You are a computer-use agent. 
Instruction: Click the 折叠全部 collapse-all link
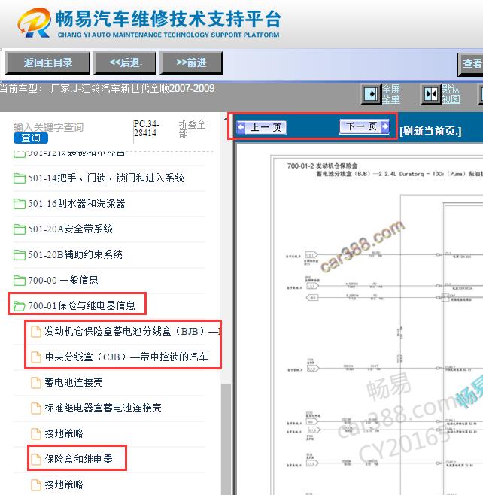click(193, 129)
